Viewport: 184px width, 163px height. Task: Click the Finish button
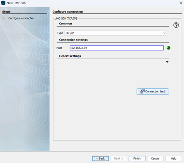click(x=137, y=158)
